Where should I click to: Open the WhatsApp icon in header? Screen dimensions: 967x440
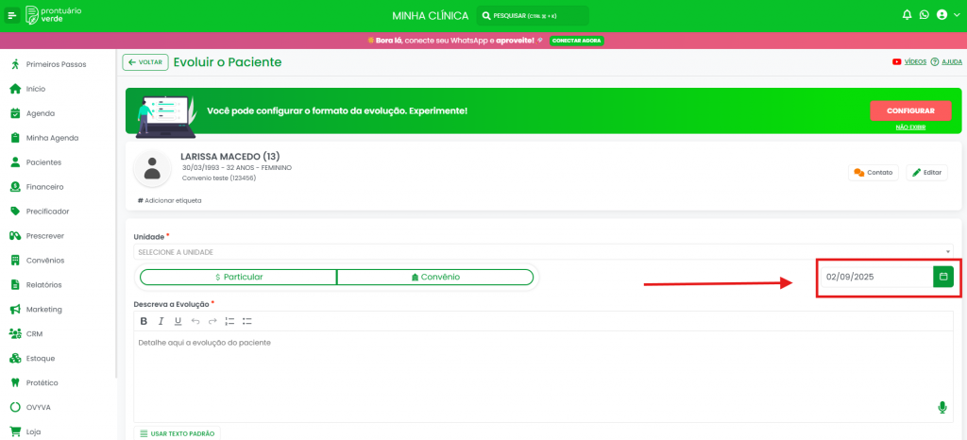tap(924, 15)
